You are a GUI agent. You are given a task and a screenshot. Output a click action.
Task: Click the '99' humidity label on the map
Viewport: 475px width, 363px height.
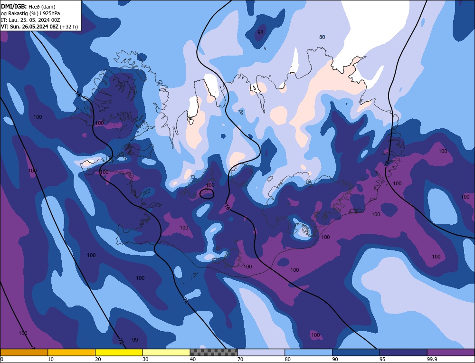pyautogui.click(x=135, y=340)
